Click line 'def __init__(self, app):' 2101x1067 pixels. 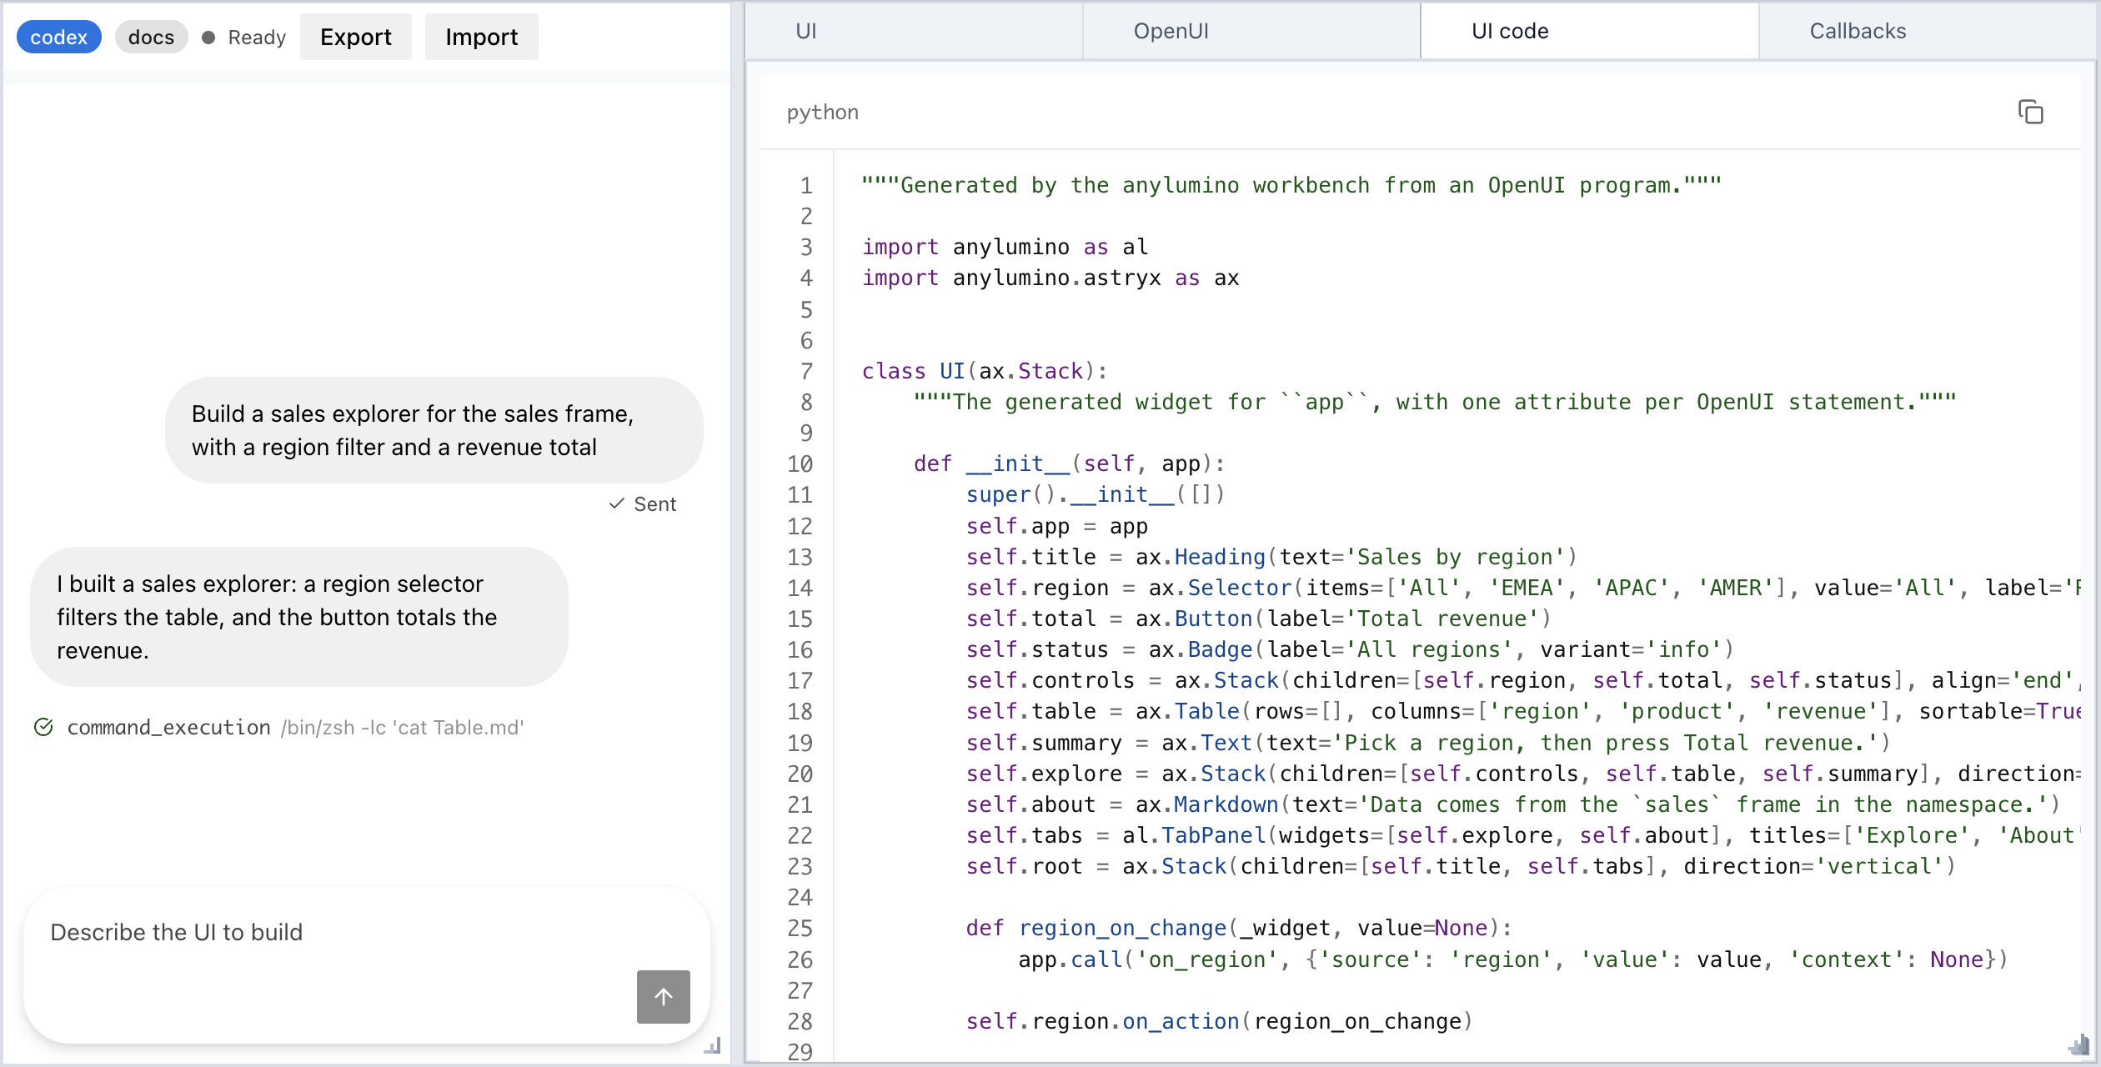pyautogui.click(x=1070, y=463)
